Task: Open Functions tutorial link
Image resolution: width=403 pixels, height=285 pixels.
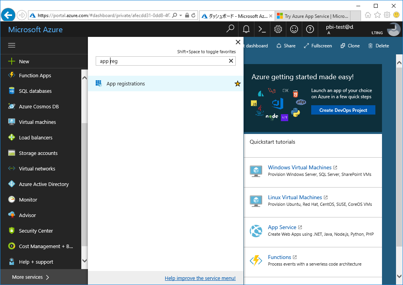Action: (279, 257)
